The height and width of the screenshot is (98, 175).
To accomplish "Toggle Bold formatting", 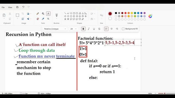I will 83,29.
